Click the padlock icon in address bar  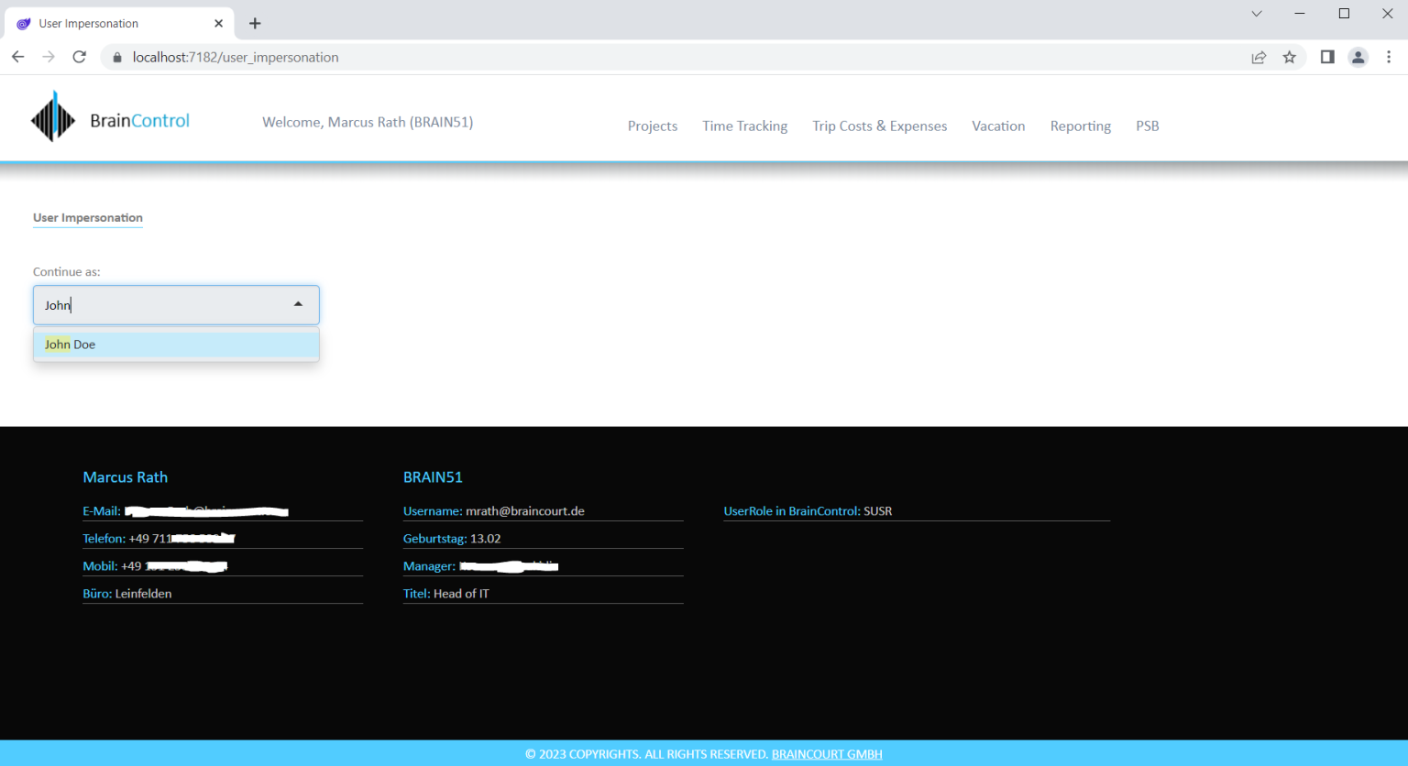pos(115,57)
